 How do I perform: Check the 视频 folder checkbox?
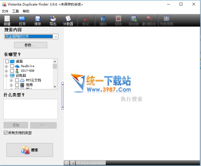pyautogui.click(x=17, y=85)
